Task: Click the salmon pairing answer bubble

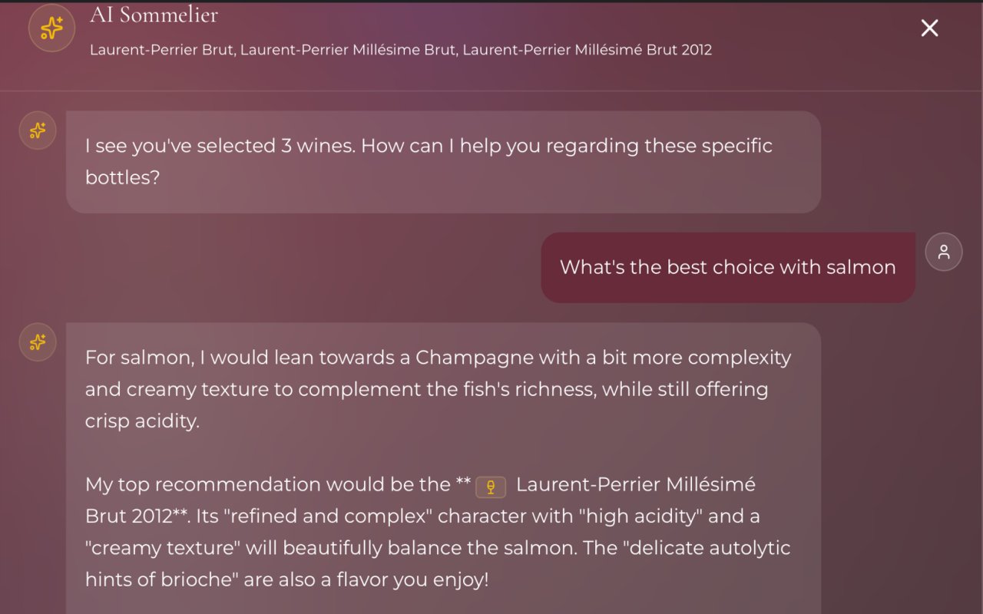Action: 443,460
